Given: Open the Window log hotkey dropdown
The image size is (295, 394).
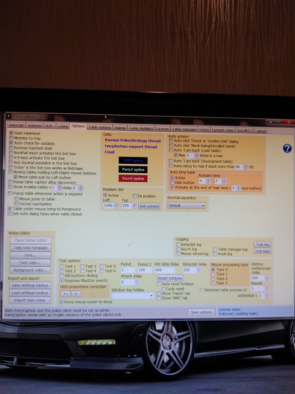Looking at the screenshot, I should (133, 295).
